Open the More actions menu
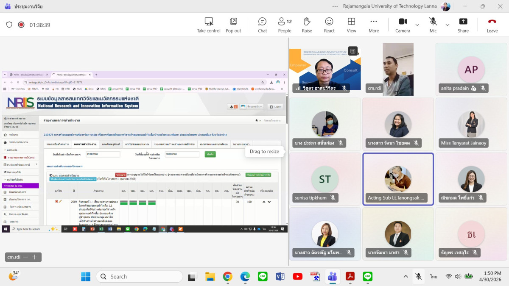This screenshot has width=509, height=286. 374,25
